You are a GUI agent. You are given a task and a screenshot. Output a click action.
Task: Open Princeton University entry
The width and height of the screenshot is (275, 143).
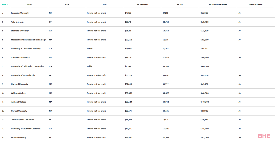tap(20, 13)
